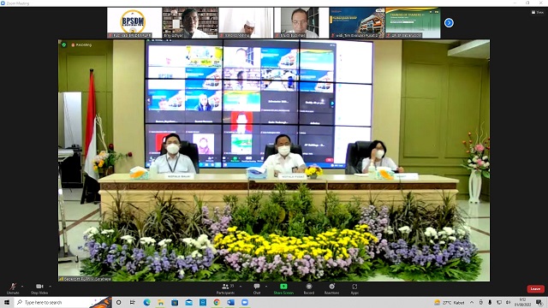Viewport: 548px width, 308px height.
Task: Open Google Chrome from taskbar
Action: [217, 302]
